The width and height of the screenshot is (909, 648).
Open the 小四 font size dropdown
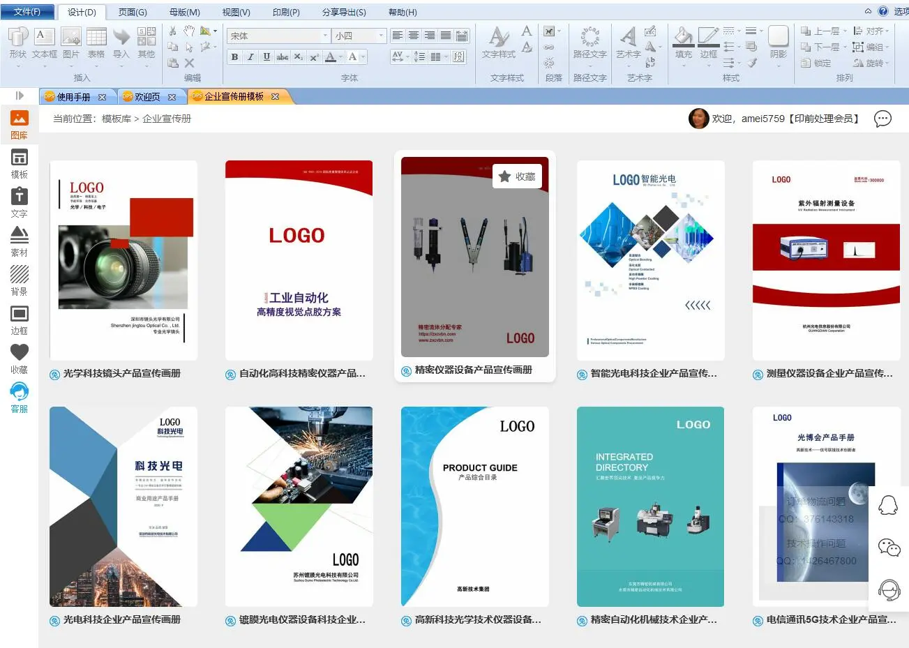point(380,36)
